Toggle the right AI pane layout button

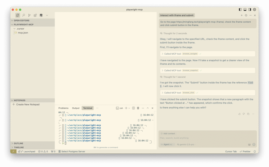250,10
